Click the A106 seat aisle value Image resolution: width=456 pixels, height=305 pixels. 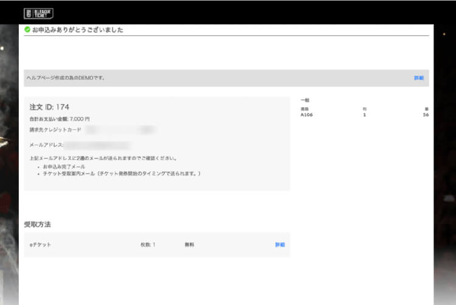306,115
